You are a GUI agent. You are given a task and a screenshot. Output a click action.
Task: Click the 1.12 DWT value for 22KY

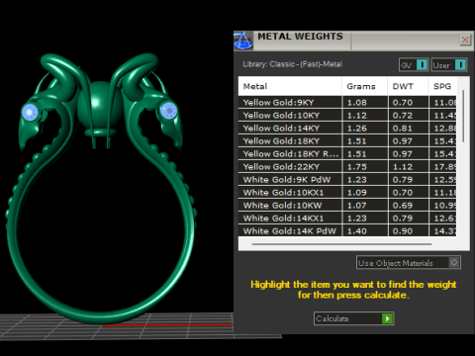(x=403, y=167)
